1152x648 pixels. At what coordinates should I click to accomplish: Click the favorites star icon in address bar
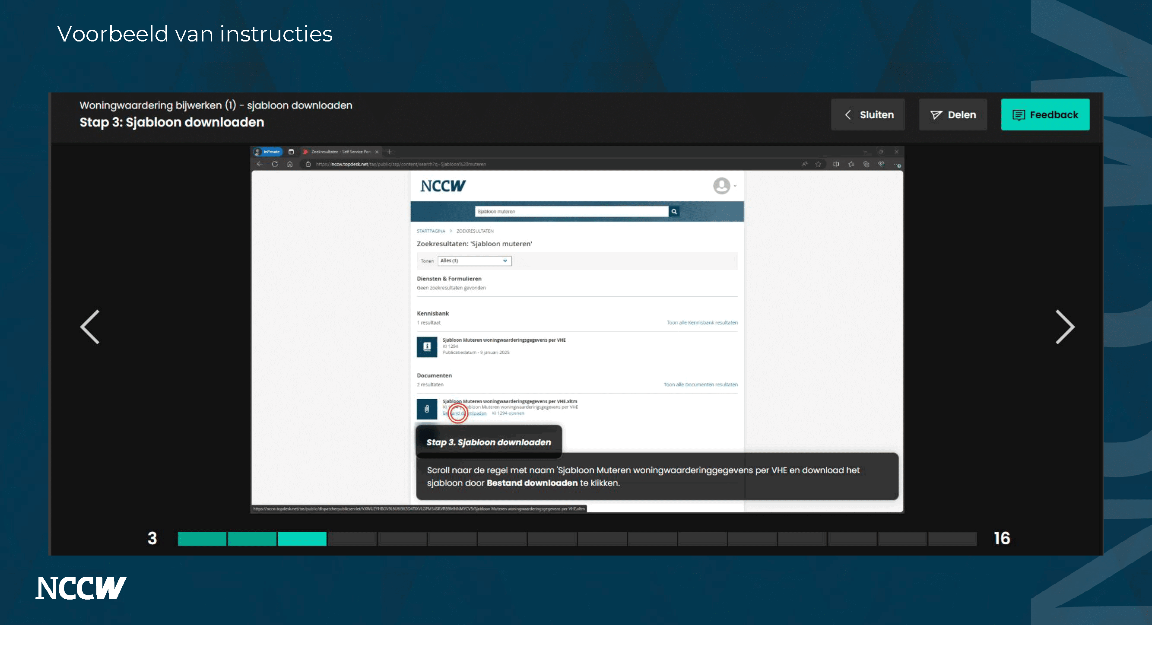coord(818,164)
